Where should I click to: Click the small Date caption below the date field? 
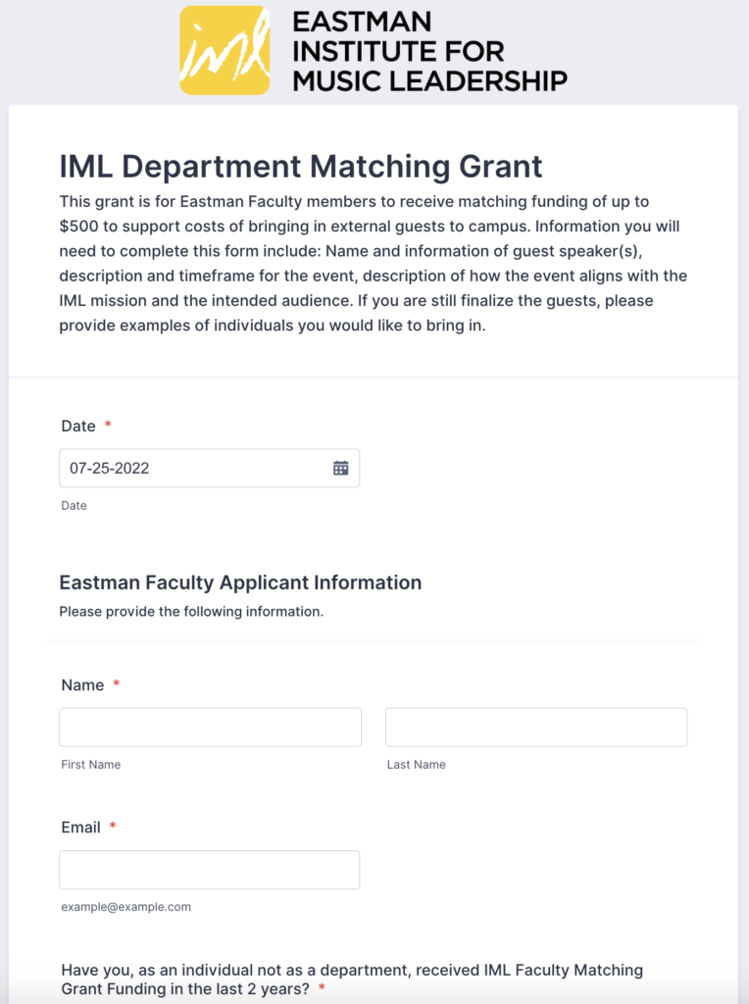pos(74,506)
